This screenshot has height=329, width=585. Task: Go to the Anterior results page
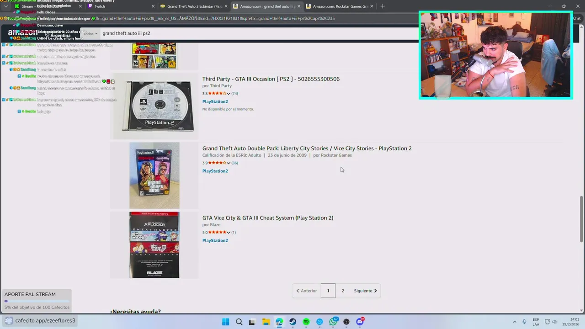point(306,291)
